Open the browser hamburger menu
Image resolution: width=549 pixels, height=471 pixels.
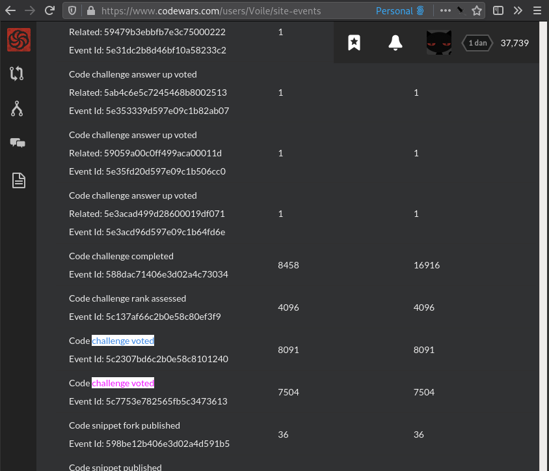(538, 10)
